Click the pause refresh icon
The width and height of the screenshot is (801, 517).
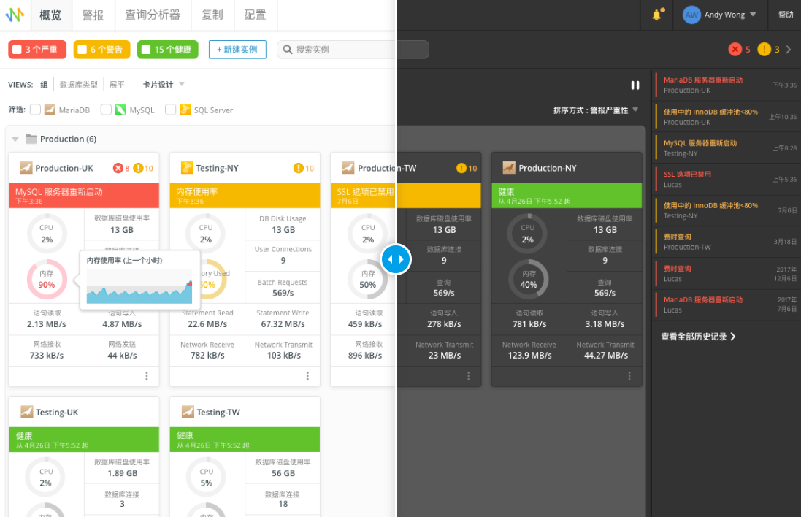[x=635, y=85]
